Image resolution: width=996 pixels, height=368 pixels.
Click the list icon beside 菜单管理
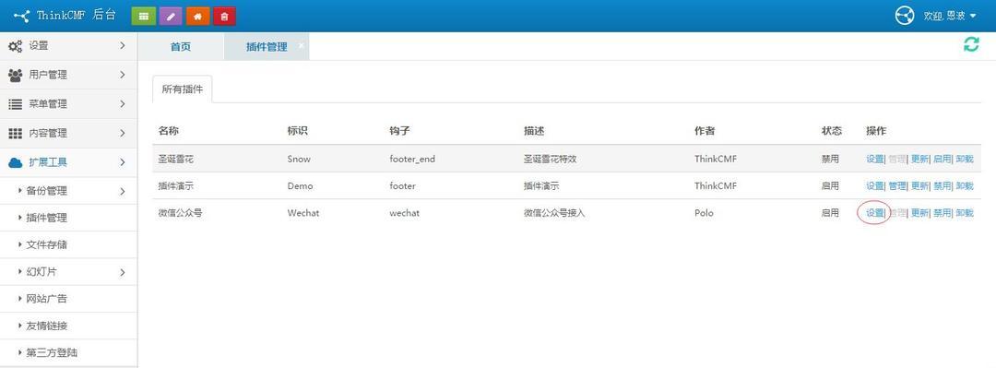(16, 104)
